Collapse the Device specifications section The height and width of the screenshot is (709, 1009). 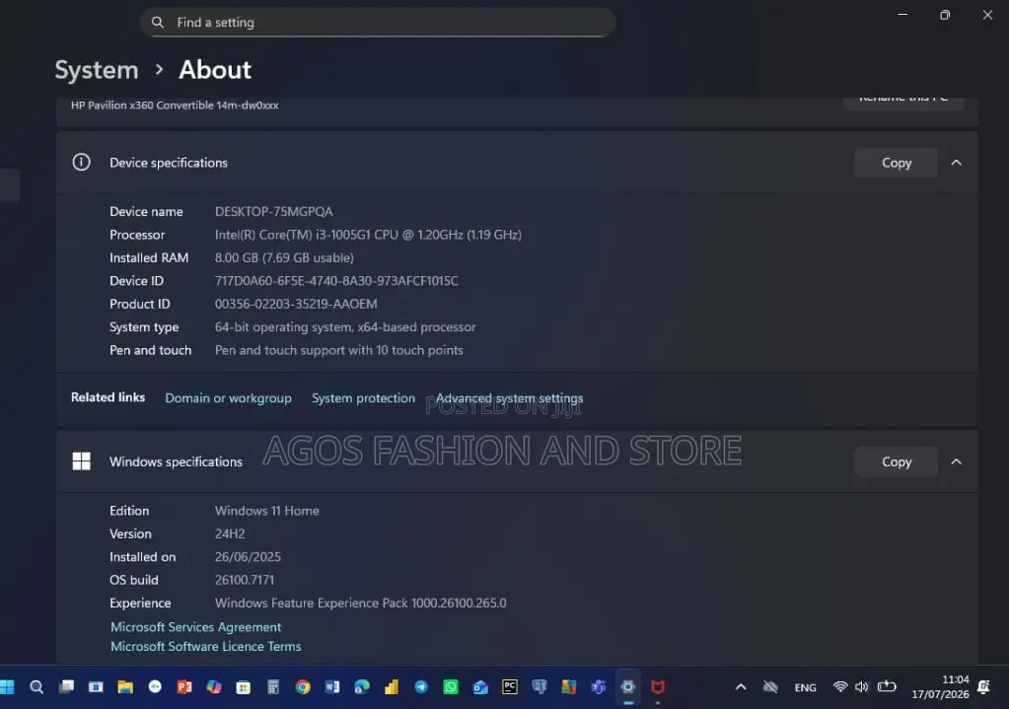pyautogui.click(x=957, y=163)
